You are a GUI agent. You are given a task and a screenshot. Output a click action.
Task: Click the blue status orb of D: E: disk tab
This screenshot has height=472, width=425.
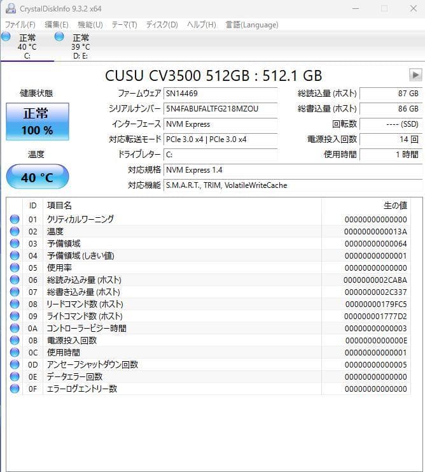(59, 36)
